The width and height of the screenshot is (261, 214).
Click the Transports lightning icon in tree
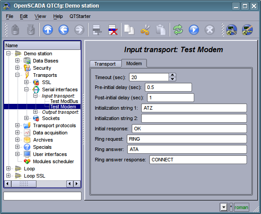[x=27, y=75]
